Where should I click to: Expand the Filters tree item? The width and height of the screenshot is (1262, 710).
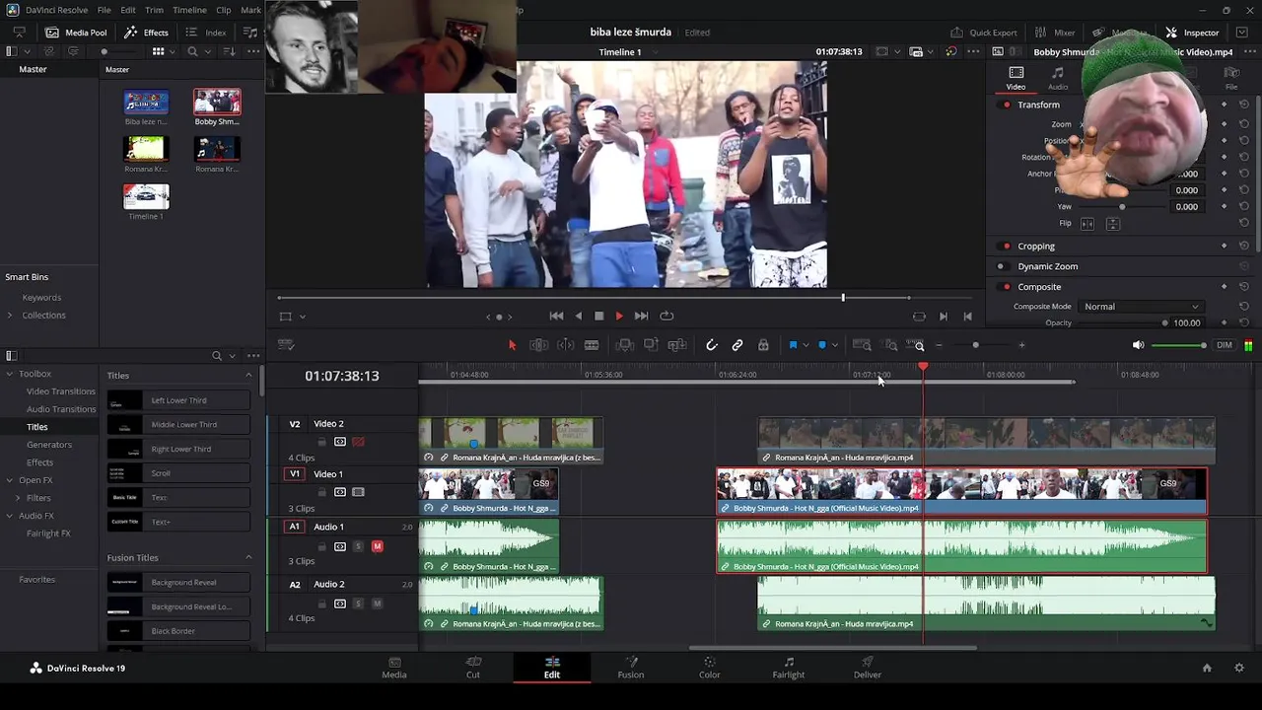tap(18, 498)
